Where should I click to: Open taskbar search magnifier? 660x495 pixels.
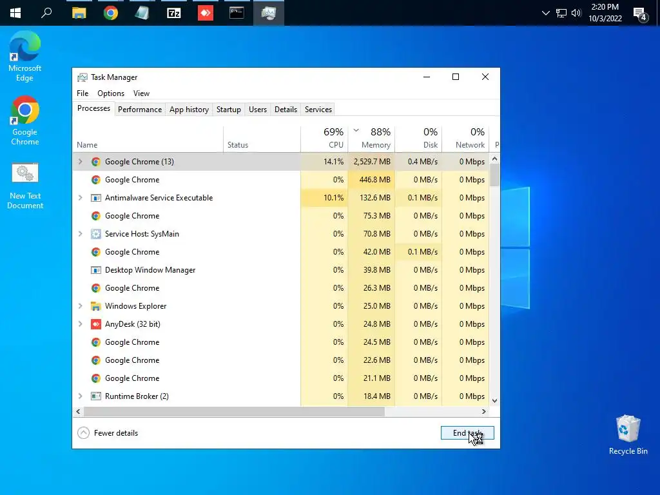point(46,13)
